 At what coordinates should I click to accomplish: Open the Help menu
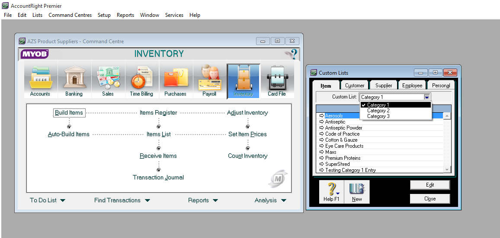[x=195, y=15]
